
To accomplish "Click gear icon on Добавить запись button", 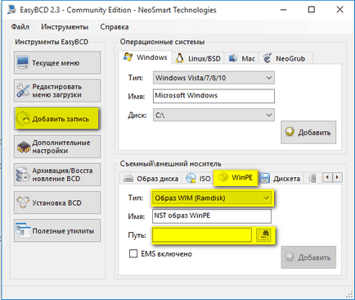I will coord(23,119).
